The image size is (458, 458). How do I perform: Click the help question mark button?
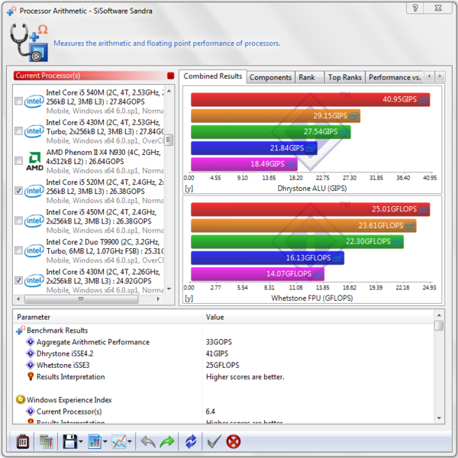(x=415, y=8)
